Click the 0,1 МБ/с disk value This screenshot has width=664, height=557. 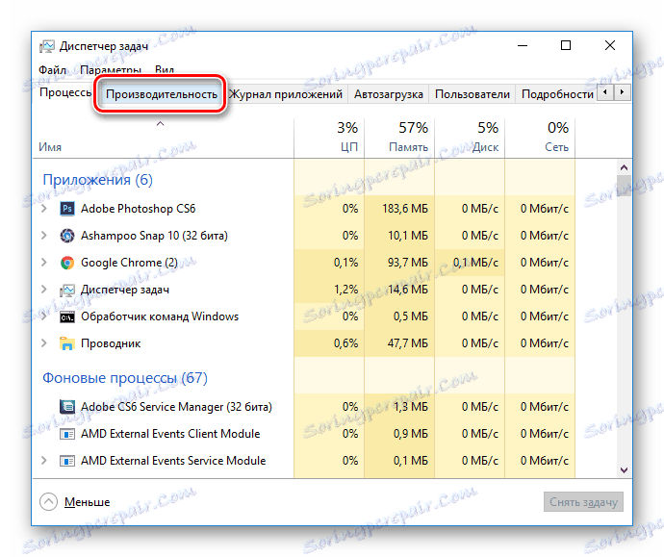475,263
